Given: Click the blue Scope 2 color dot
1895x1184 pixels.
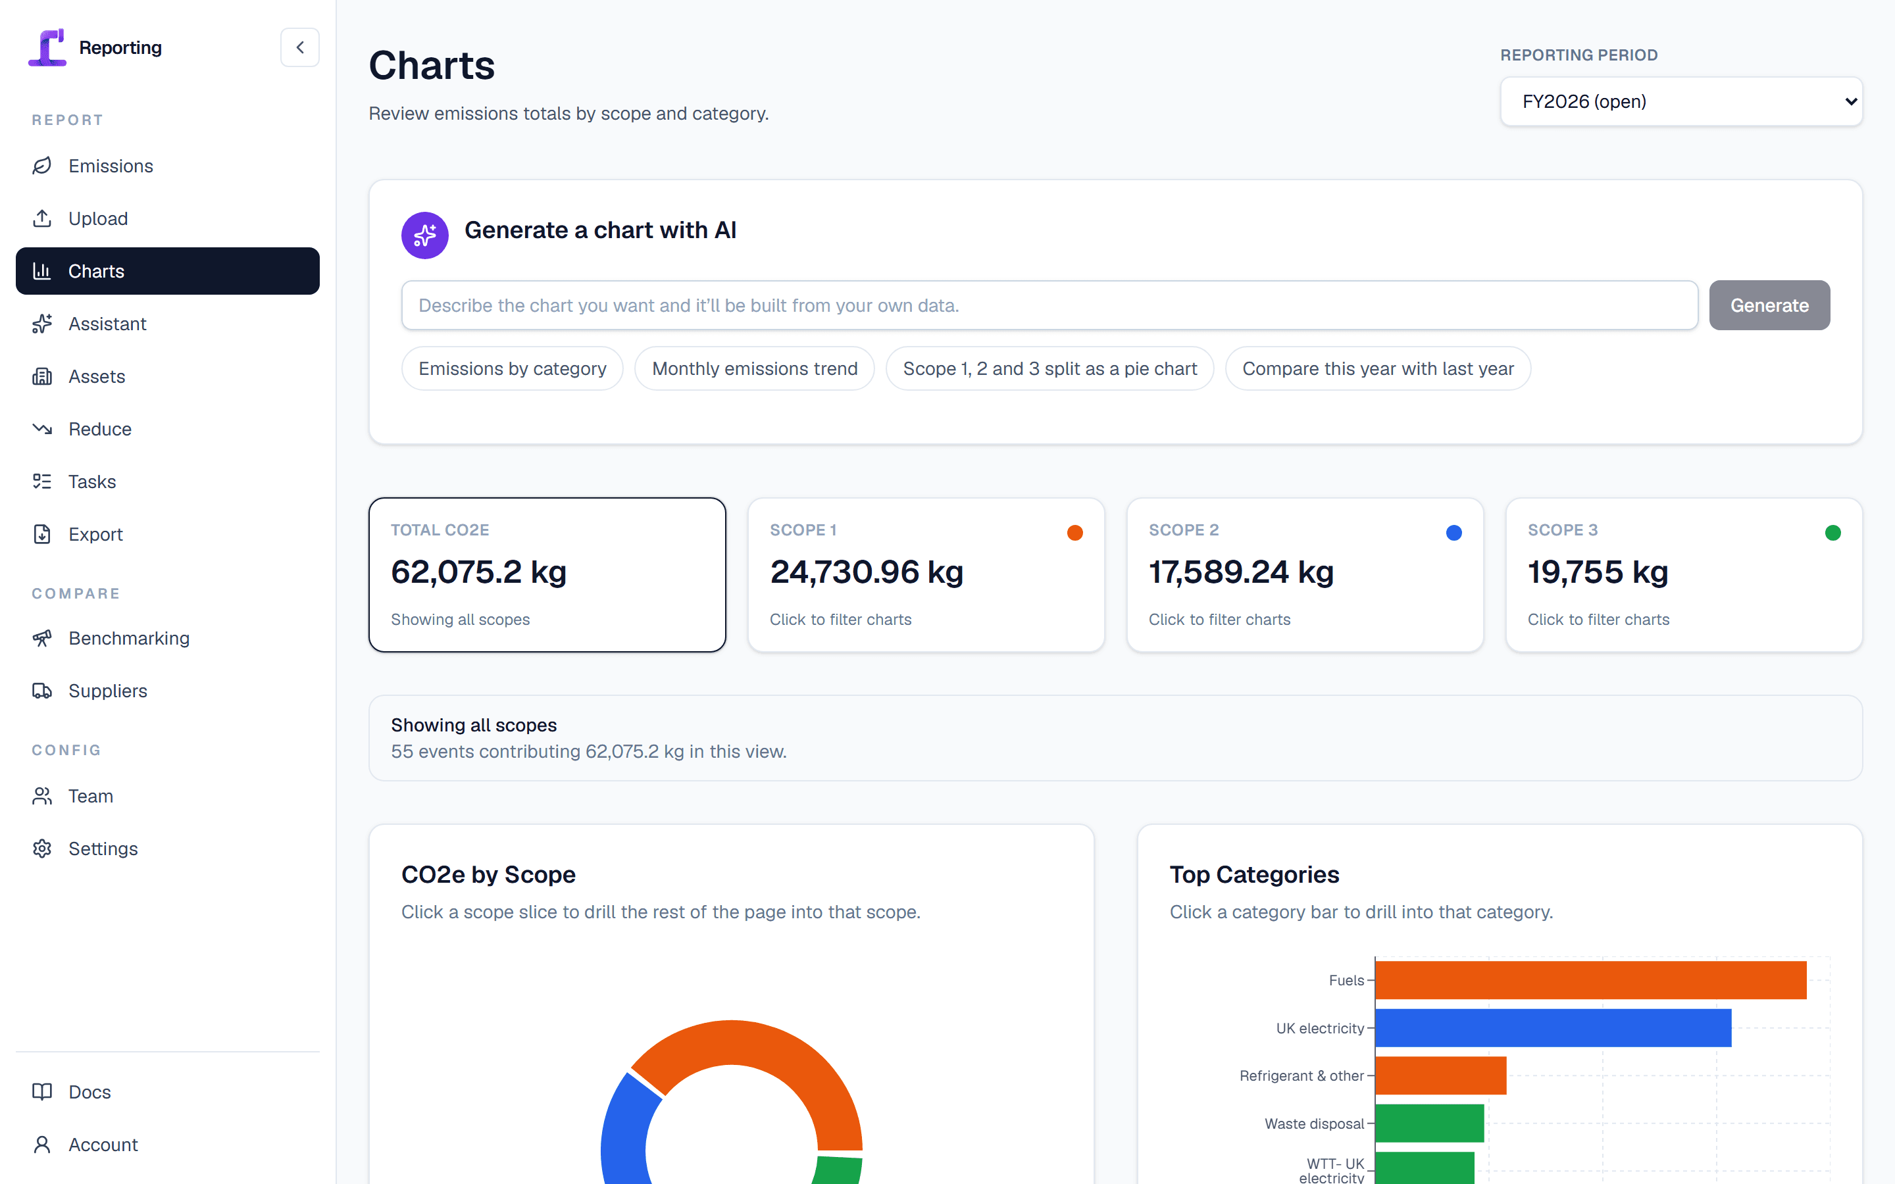Looking at the screenshot, I should click(1454, 533).
